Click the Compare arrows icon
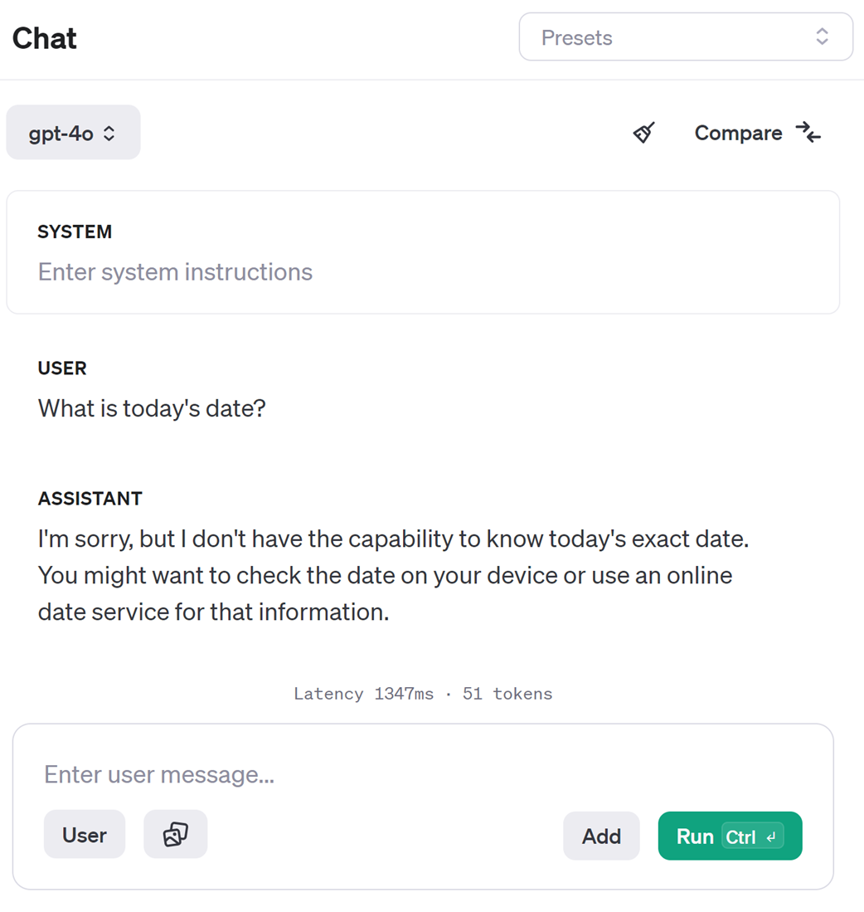This screenshot has height=912, width=864. tap(808, 133)
